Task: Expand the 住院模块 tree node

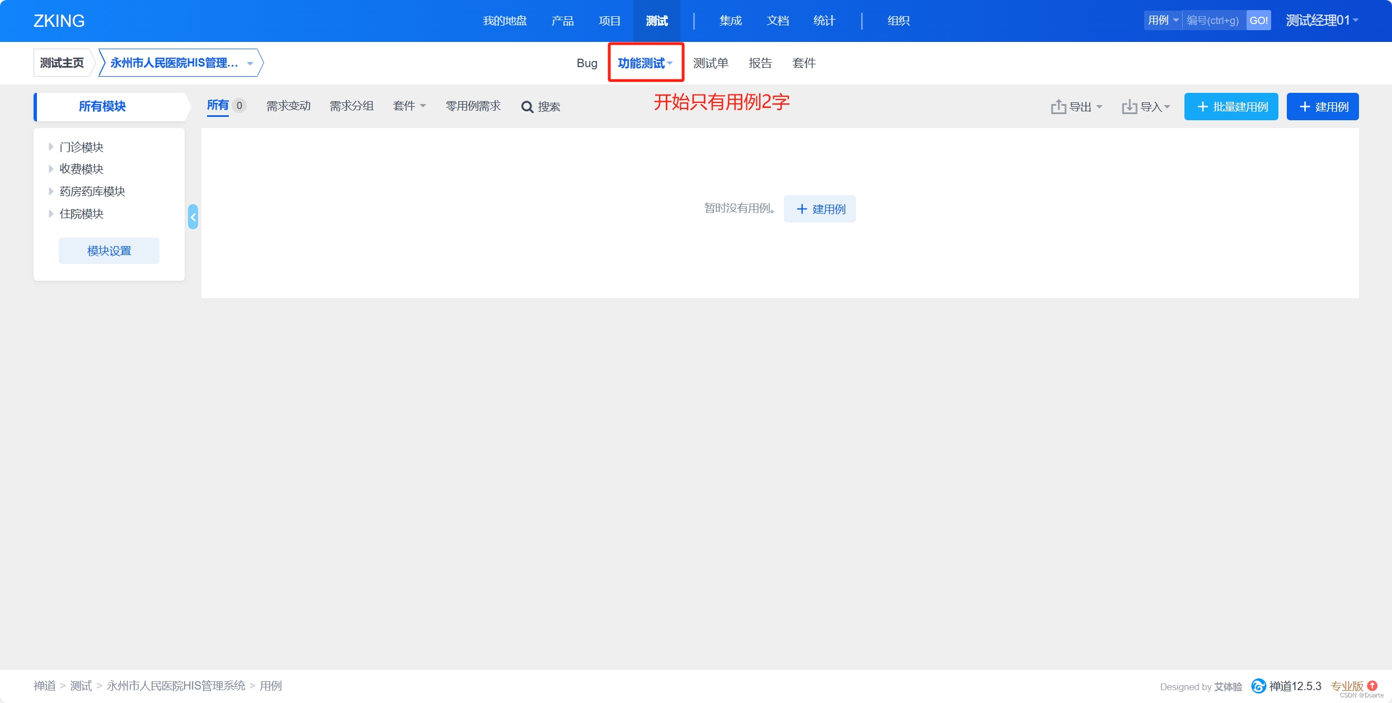Action: pyautogui.click(x=51, y=214)
